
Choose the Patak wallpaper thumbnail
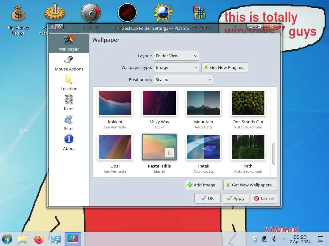(x=203, y=147)
